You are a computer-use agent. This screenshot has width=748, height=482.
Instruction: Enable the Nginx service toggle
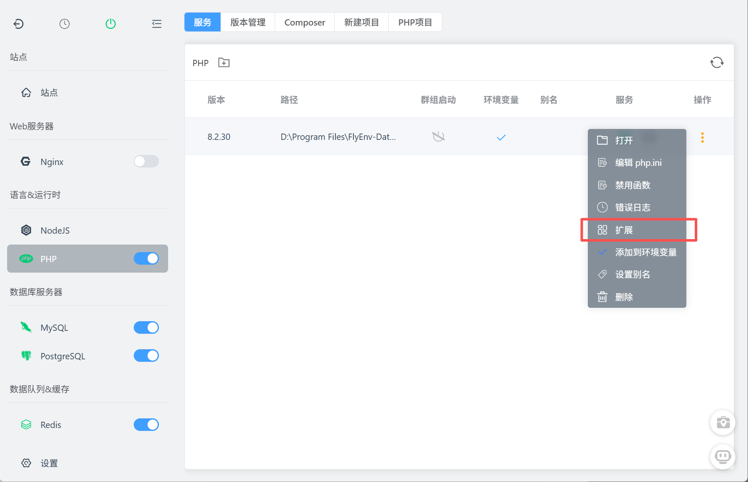(x=146, y=162)
